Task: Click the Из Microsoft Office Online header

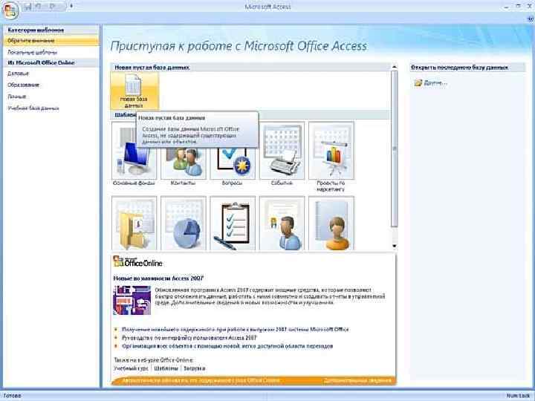Action: pos(51,62)
